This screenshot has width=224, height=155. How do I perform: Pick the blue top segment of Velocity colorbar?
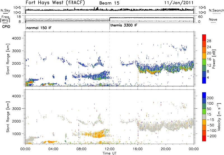click(x=204, y=95)
